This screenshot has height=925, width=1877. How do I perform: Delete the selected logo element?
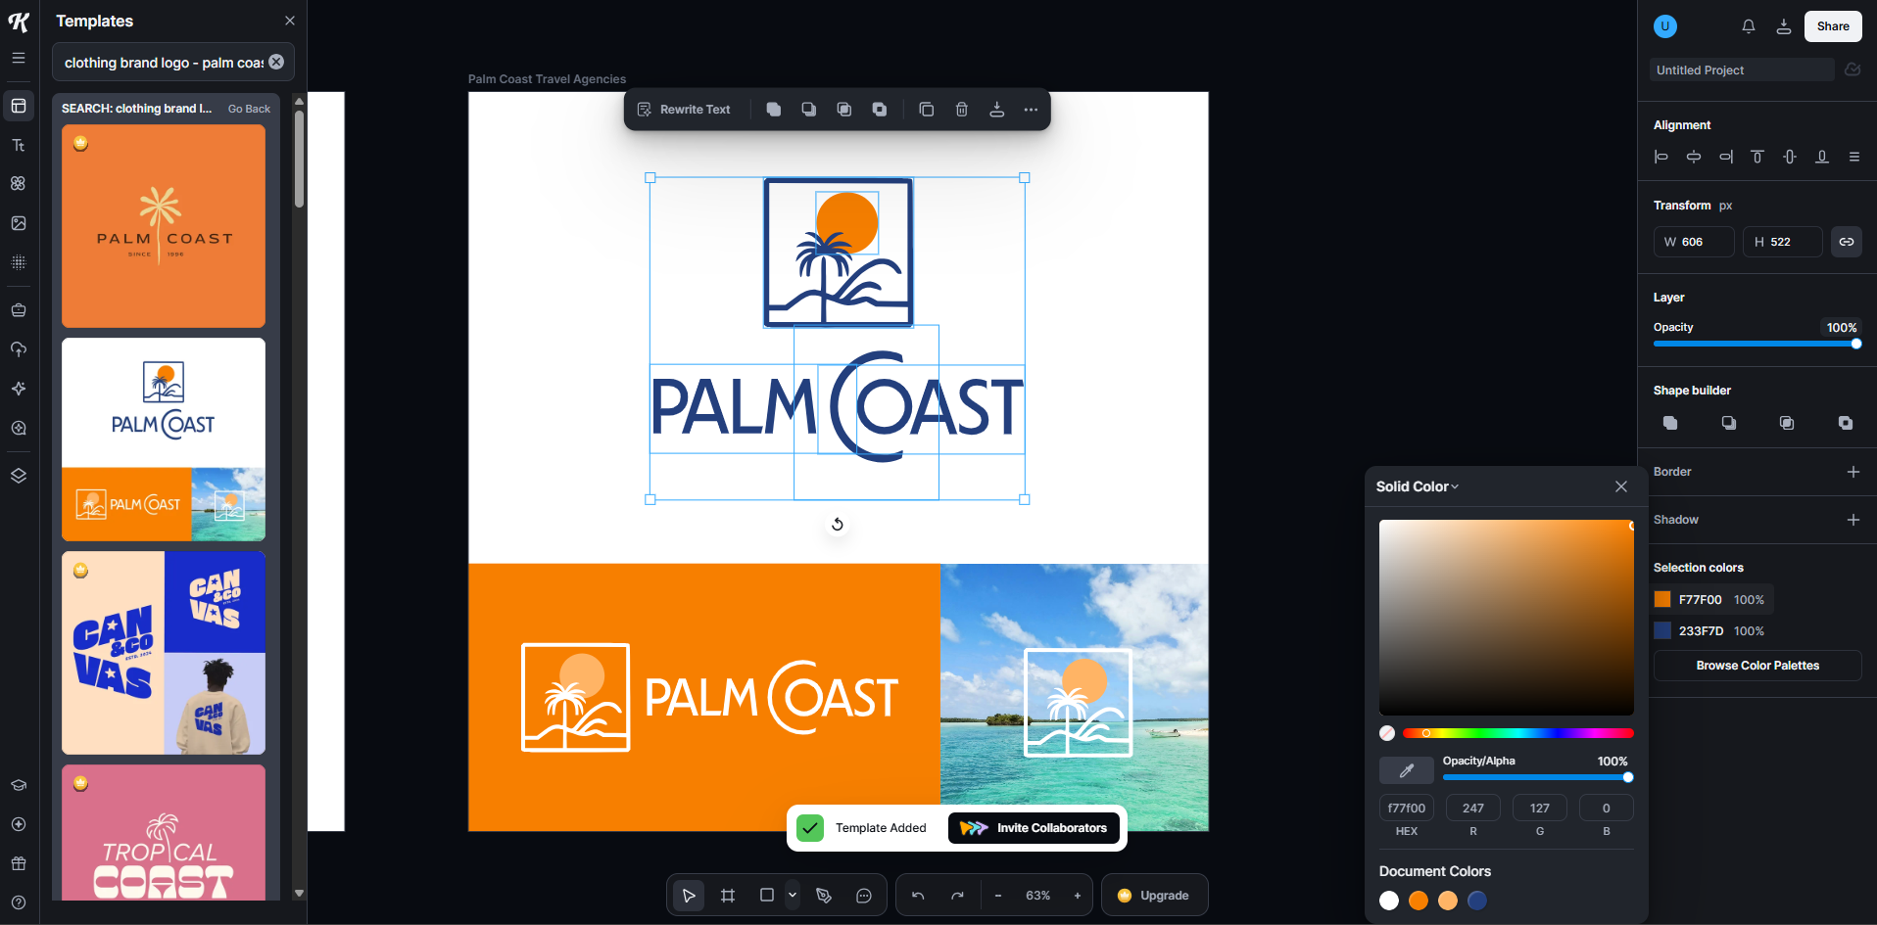961,110
